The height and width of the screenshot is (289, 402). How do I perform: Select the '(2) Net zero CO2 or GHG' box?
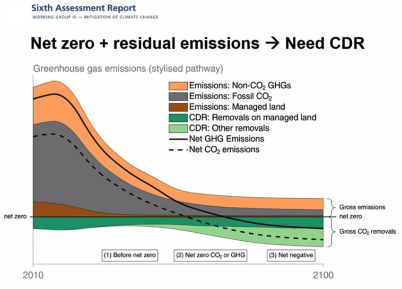(210, 255)
